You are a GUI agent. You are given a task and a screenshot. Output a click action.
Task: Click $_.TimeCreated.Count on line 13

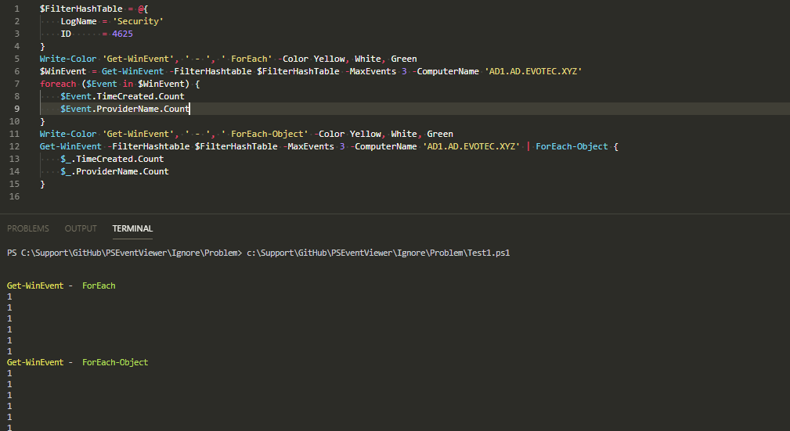(112, 159)
